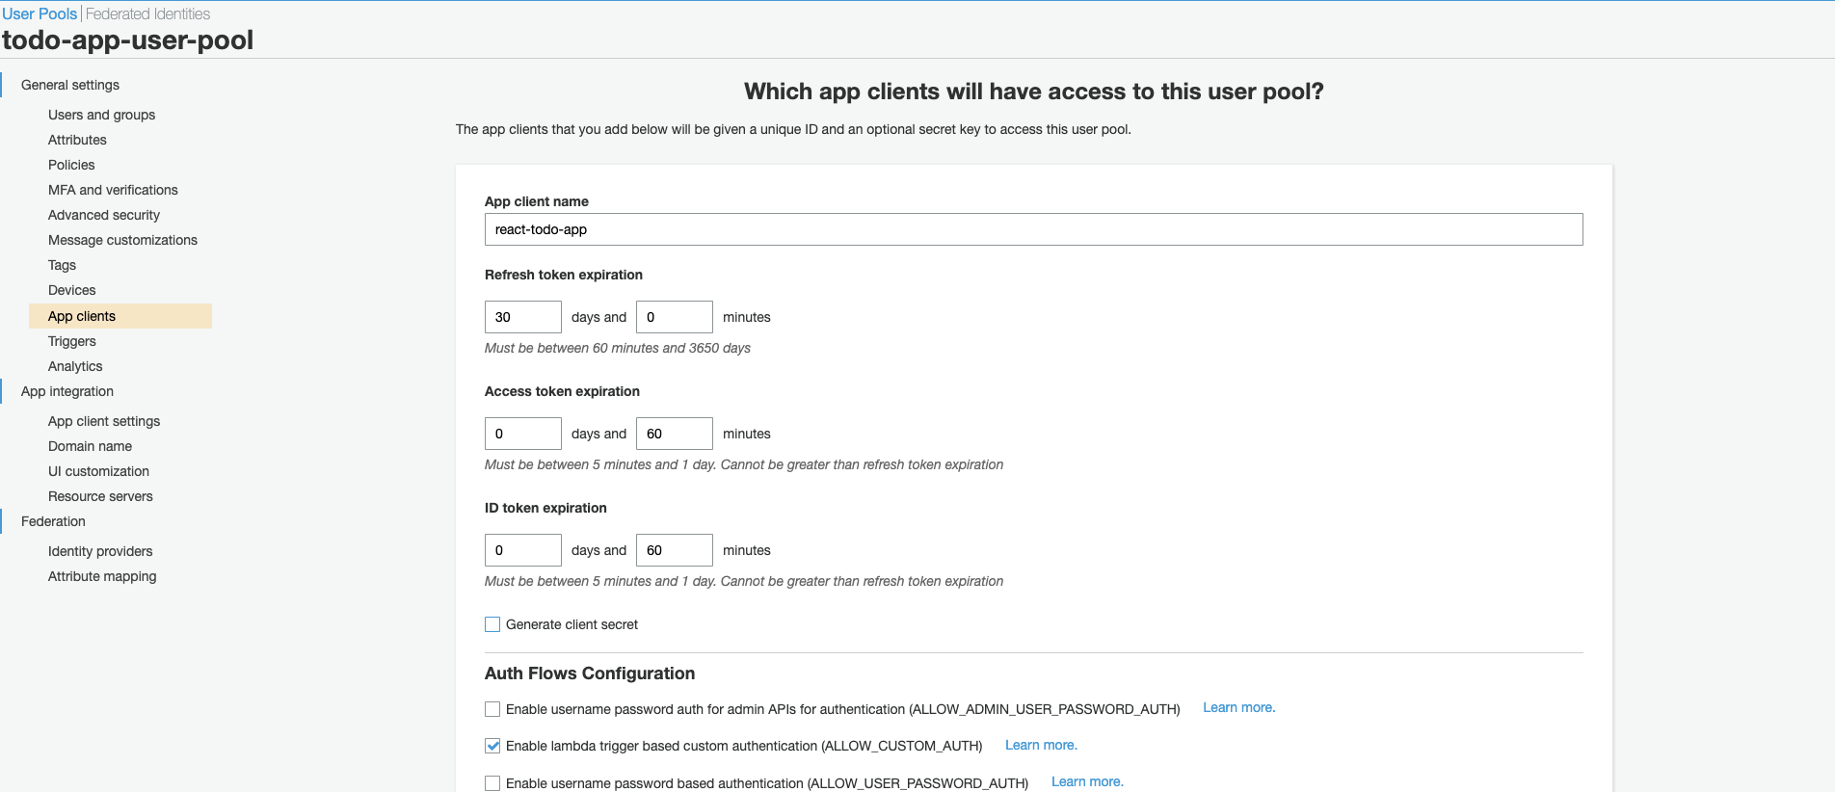Click Learn more for ALLOW_CUSTOM_AUTH
Viewport: 1835px width, 792px height.
[x=1041, y=745]
